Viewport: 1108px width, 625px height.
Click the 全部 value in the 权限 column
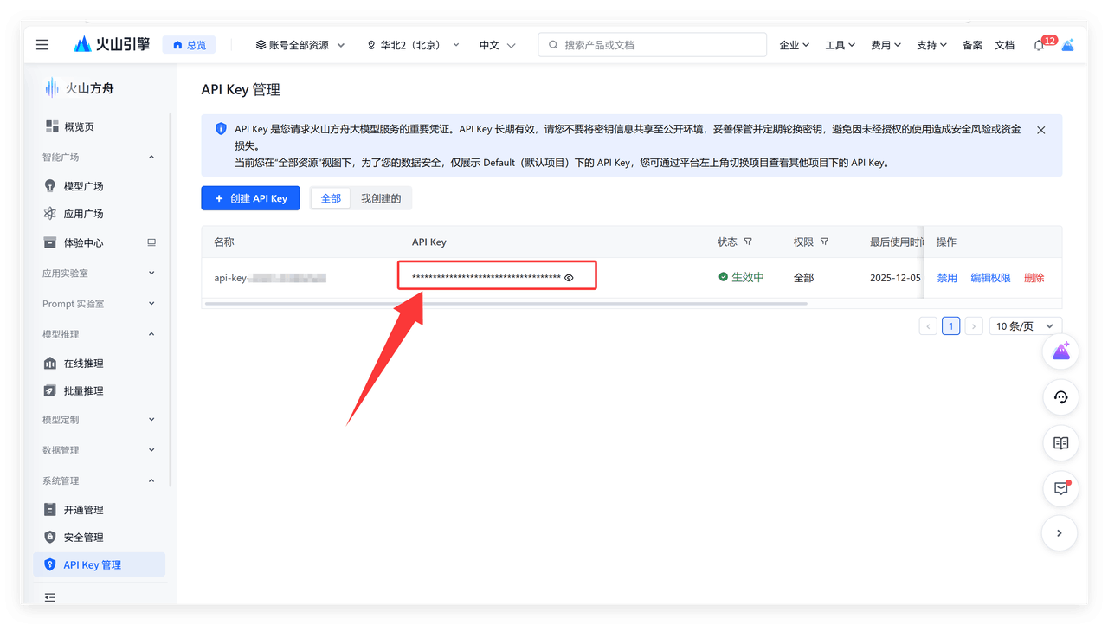(x=804, y=278)
